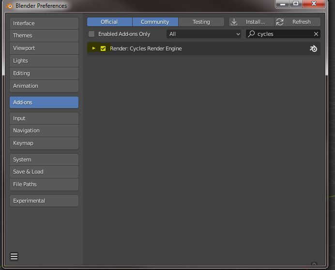
Task: Select the Editing section
Action: tap(44, 73)
